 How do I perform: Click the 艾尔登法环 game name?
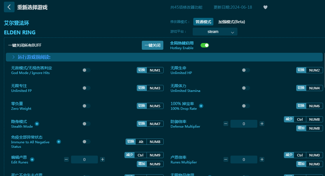pos(17,23)
